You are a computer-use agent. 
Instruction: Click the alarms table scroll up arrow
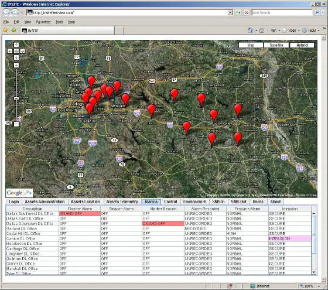pyautogui.click(x=313, y=213)
